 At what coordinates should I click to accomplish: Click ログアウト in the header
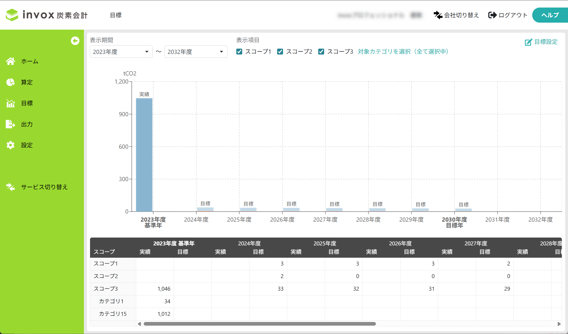pyautogui.click(x=508, y=15)
